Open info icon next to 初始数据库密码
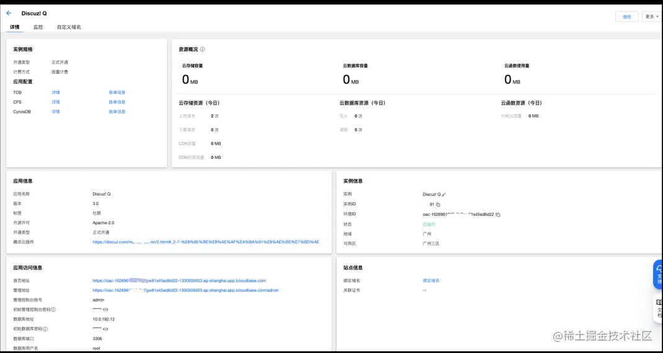This screenshot has width=663, height=353. pyautogui.click(x=45, y=329)
